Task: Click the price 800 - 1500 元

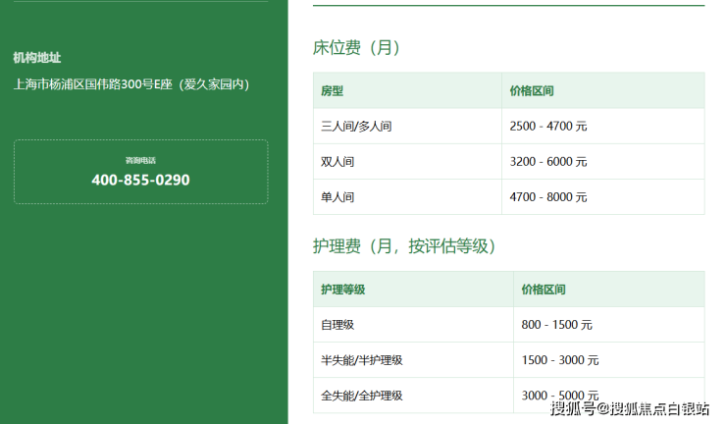Action: 557,325
